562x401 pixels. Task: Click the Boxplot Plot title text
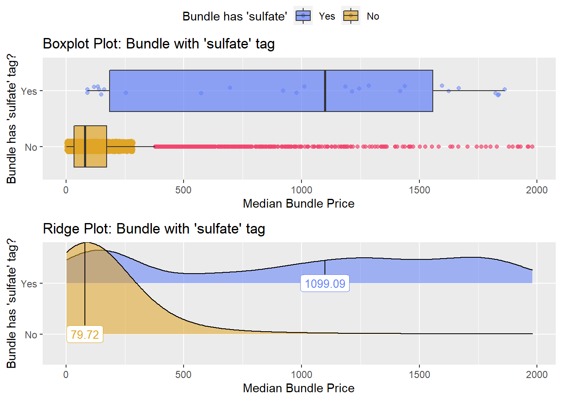click(x=158, y=43)
